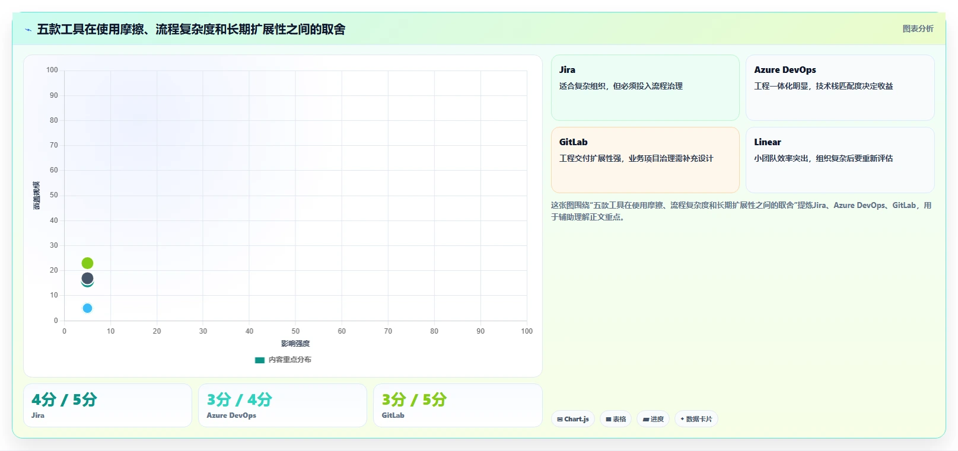Click the summary paragraph starting with 这张图围绕

[741, 211]
